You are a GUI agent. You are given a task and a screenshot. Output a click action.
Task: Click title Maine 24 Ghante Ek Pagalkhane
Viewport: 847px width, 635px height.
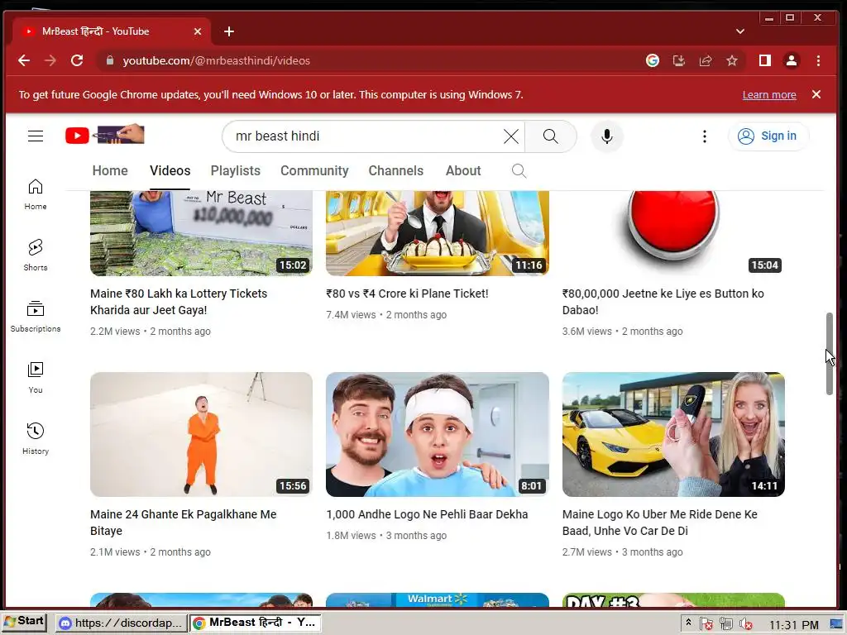pyautogui.click(x=183, y=523)
